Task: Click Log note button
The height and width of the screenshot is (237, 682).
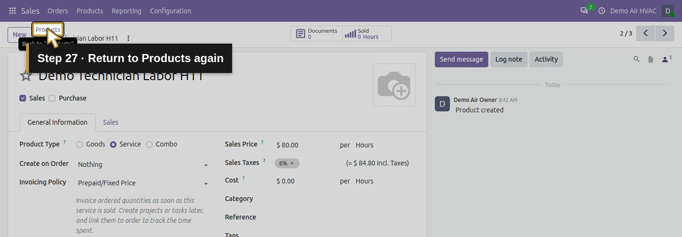Action: tap(509, 59)
